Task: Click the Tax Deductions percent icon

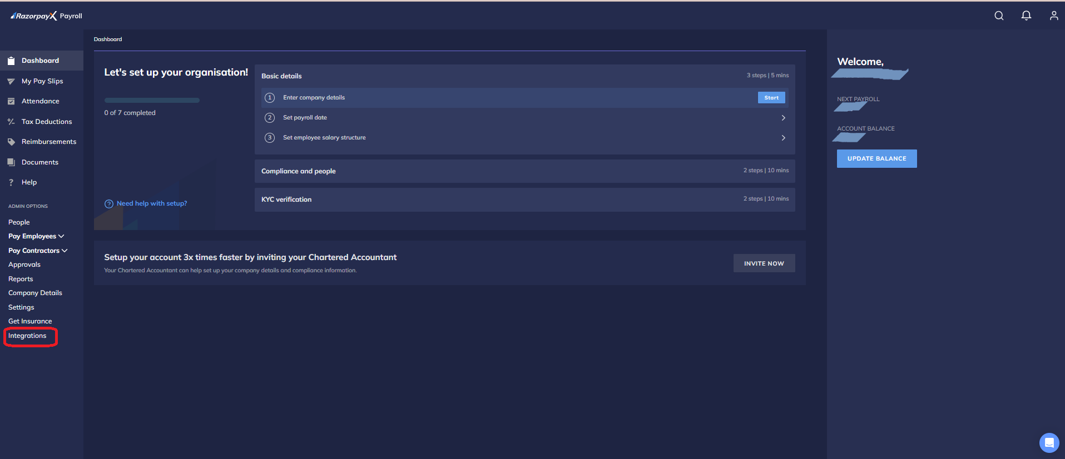Action: coord(11,122)
